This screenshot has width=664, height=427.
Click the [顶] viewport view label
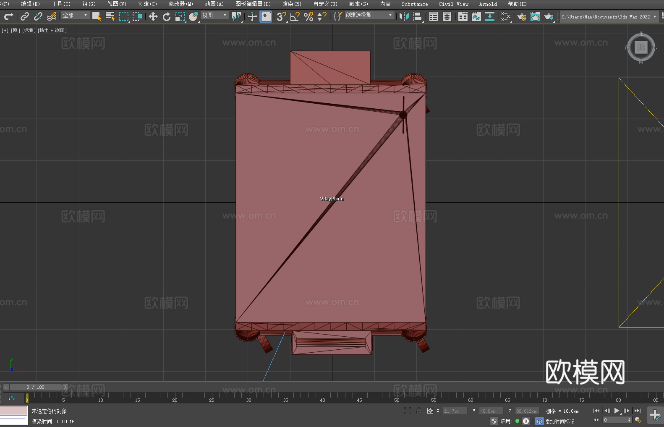[16, 30]
